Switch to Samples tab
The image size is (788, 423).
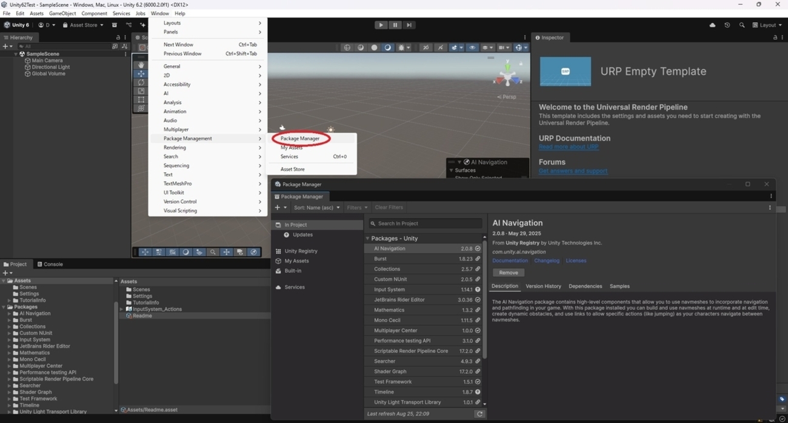[x=619, y=286]
